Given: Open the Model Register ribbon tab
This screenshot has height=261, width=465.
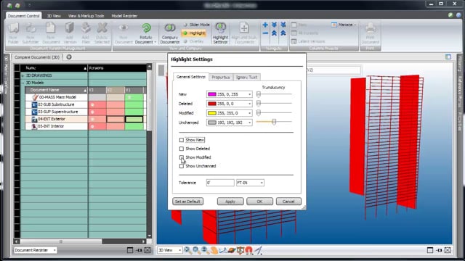Looking at the screenshot, I should [124, 16].
